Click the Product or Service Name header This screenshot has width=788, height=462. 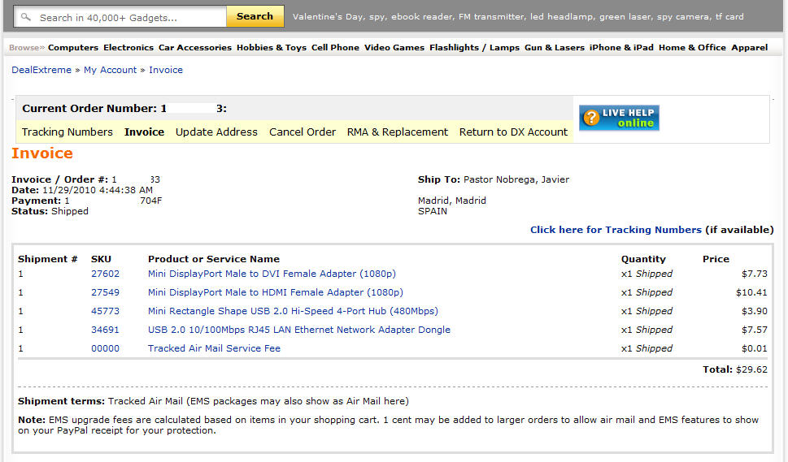(214, 259)
